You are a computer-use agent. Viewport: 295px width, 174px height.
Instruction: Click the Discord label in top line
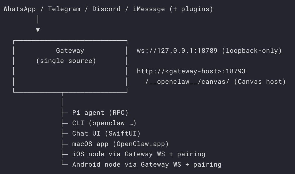click(106, 9)
